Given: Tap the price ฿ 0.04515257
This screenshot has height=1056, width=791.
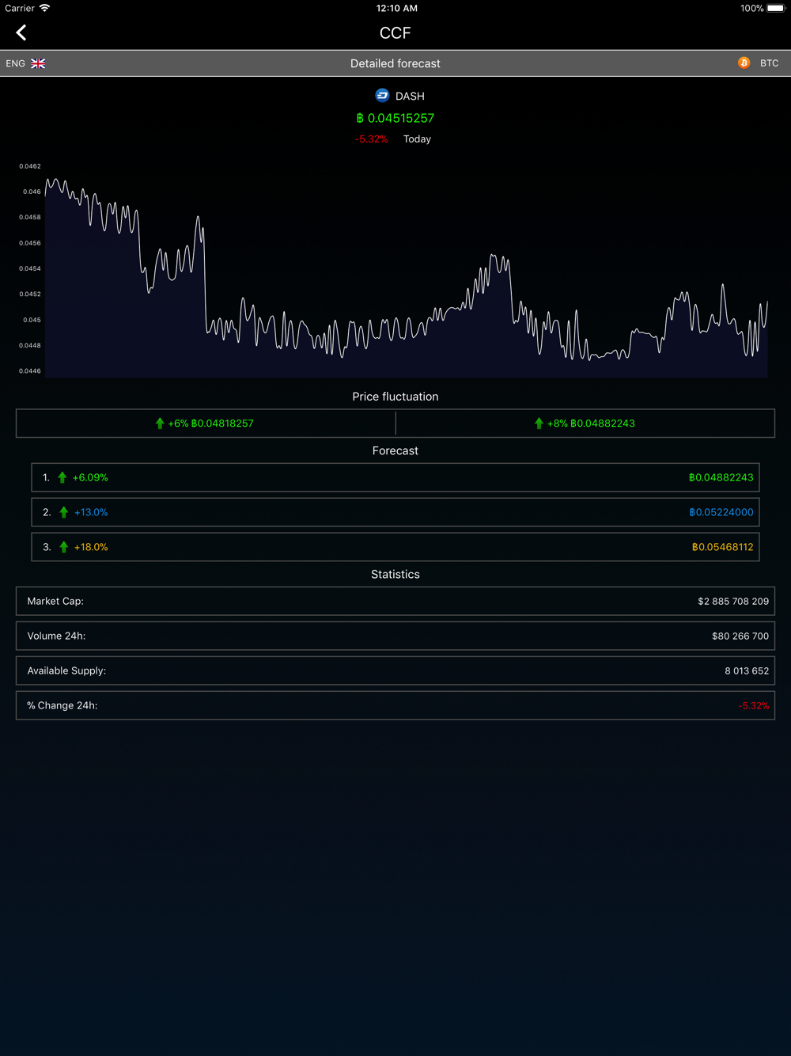Looking at the screenshot, I should pyautogui.click(x=395, y=118).
